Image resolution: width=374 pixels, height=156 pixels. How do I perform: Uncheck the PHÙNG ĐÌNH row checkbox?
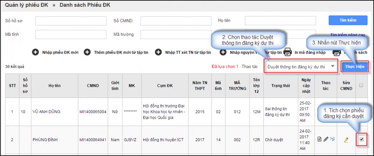coord(362,139)
